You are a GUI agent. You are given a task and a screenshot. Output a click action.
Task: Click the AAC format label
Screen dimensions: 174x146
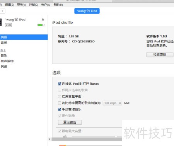127,103
